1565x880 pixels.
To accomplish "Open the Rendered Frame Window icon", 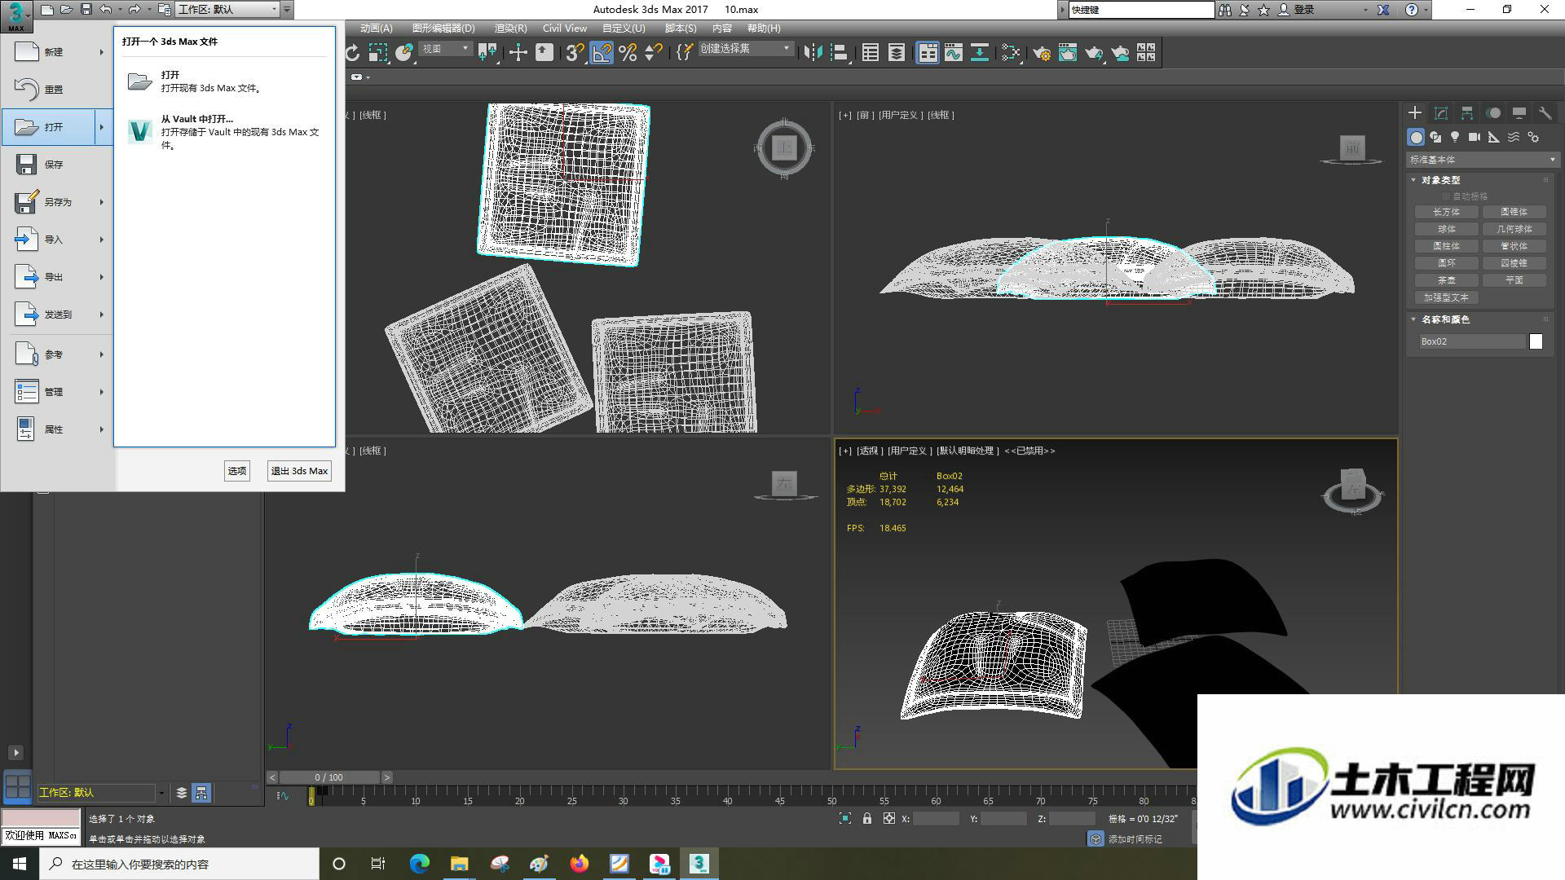I will point(1067,53).
